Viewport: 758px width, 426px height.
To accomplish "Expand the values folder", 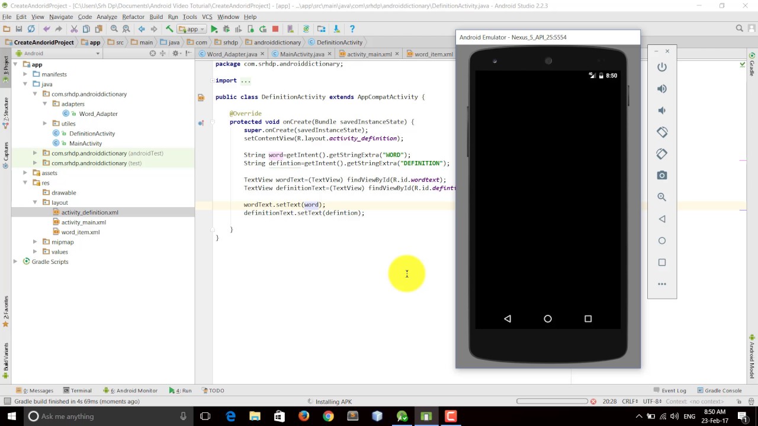I will 35,252.
